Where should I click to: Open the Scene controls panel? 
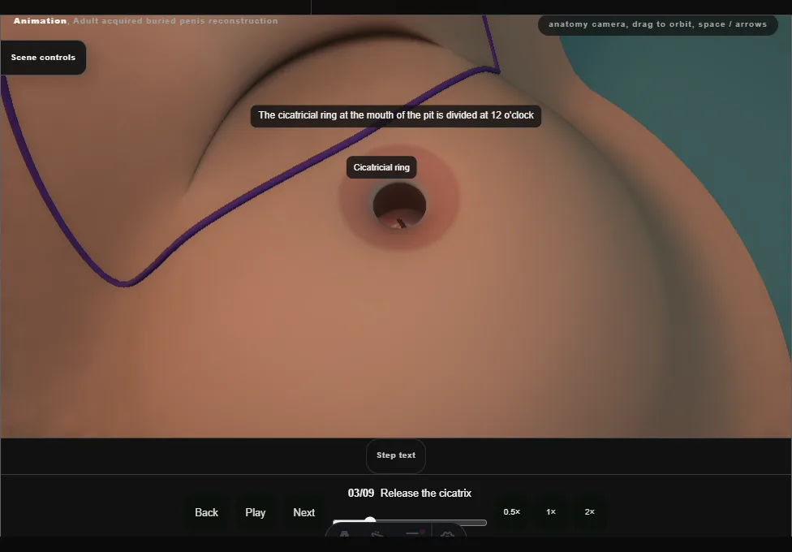click(43, 58)
